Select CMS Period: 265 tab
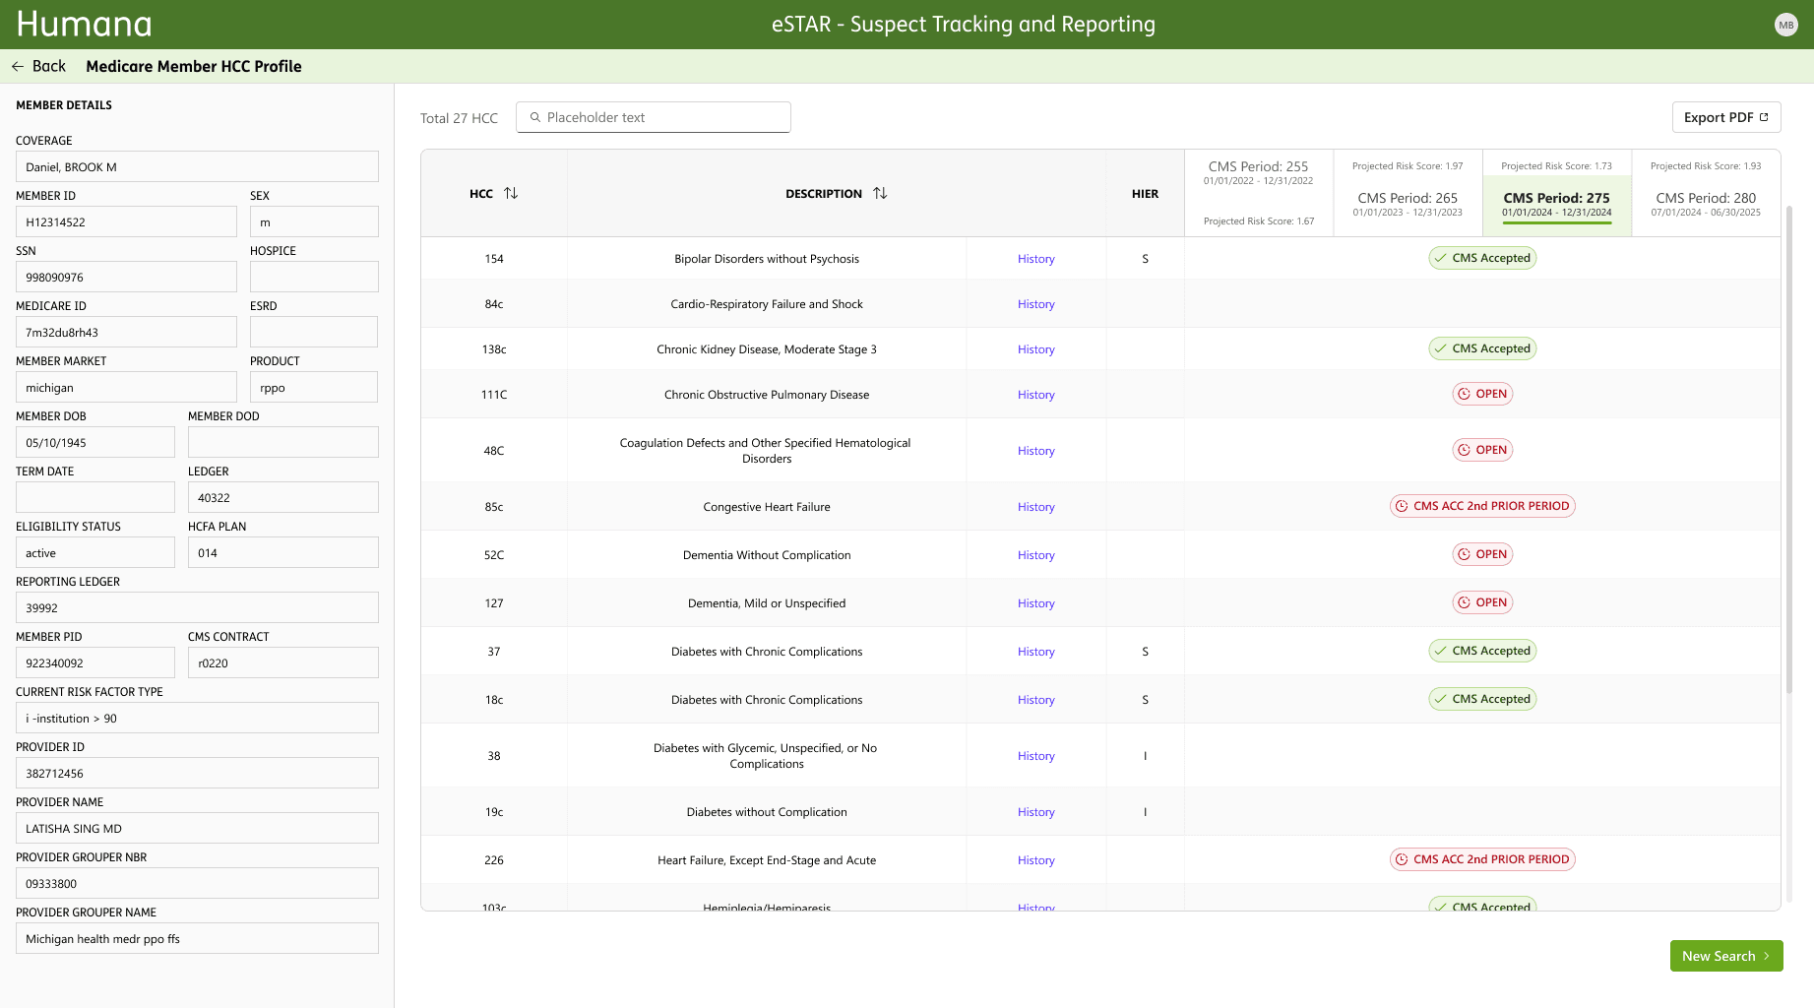 [x=1407, y=193]
